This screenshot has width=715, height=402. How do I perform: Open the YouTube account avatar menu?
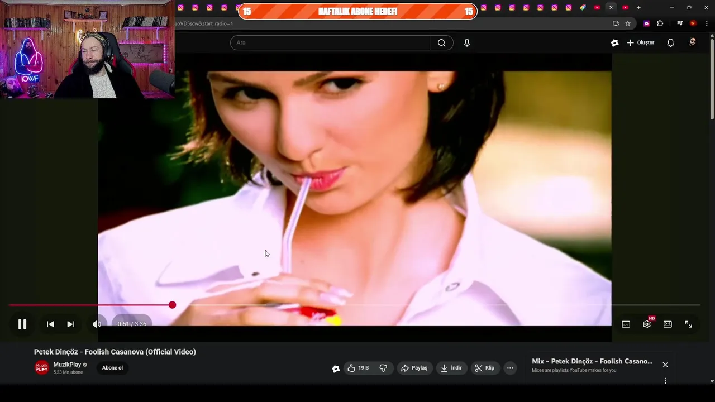coord(693,42)
